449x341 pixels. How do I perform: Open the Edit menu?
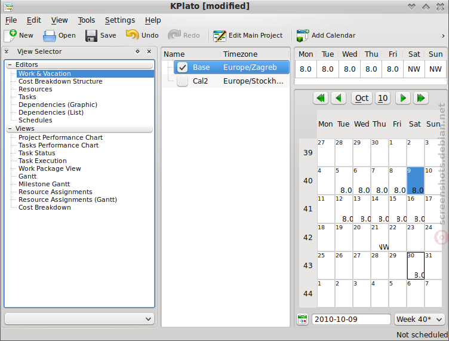click(x=34, y=20)
